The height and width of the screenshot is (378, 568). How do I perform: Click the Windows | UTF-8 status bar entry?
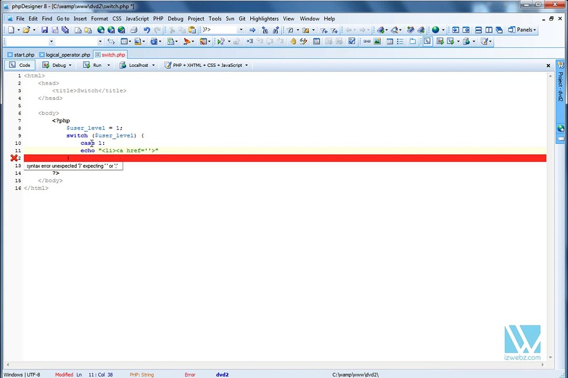(x=22, y=375)
